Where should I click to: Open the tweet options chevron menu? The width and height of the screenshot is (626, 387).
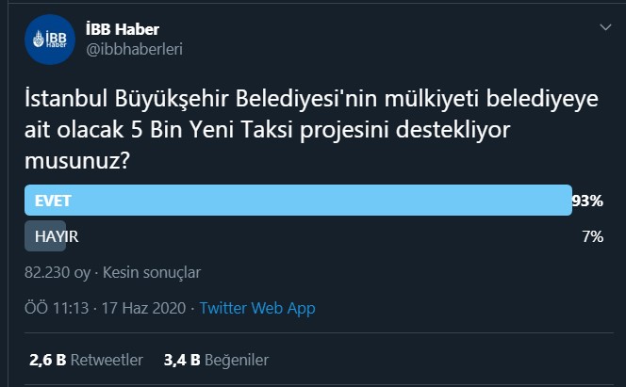pos(605,28)
